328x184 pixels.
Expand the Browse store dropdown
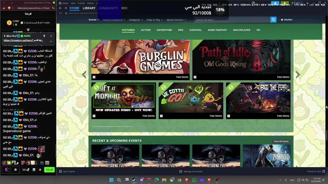[x=94, y=20]
